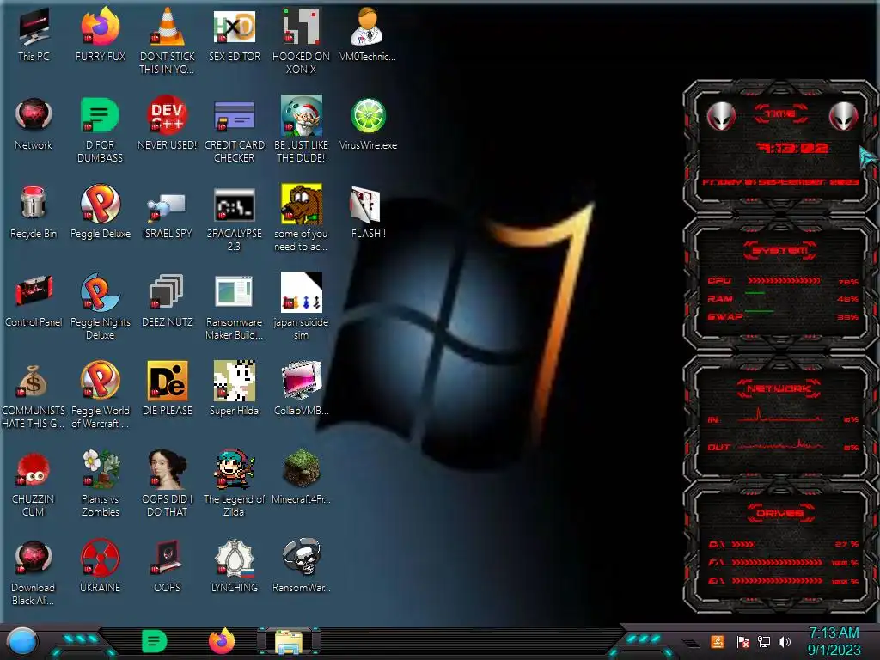Click the VLC cone desktop shortcut
Screen dimensions: 880x660
coord(168,40)
